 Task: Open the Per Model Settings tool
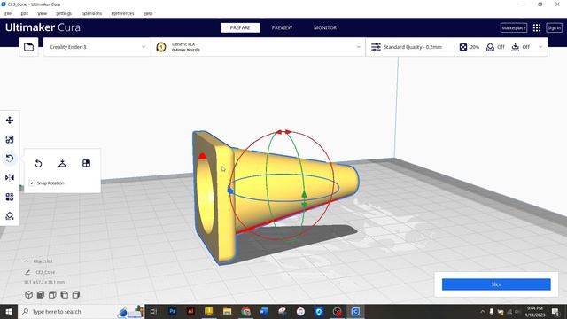[x=10, y=197]
